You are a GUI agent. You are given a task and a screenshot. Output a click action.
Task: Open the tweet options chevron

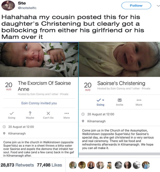click(157, 6)
